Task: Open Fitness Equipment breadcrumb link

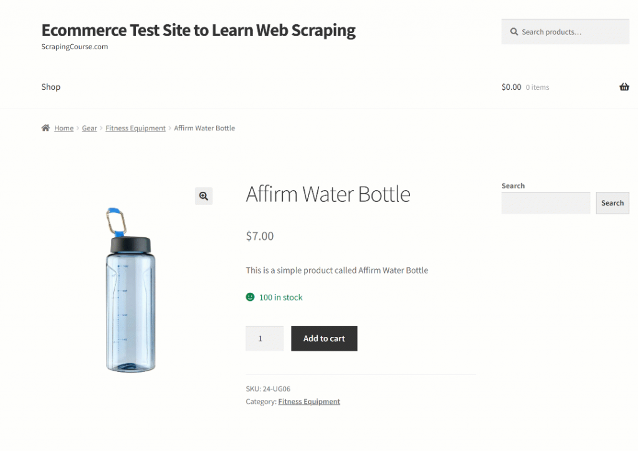Action: pyautogui.click(x=135, y=128)
